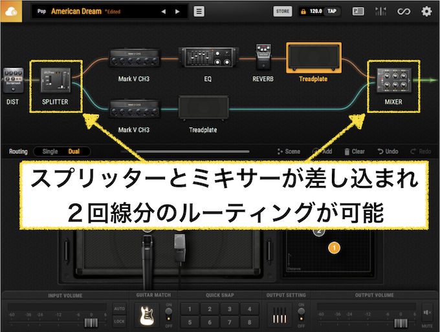Select Quick Snap slot 5
Screen dimensions: 440x332
(190, 322)
